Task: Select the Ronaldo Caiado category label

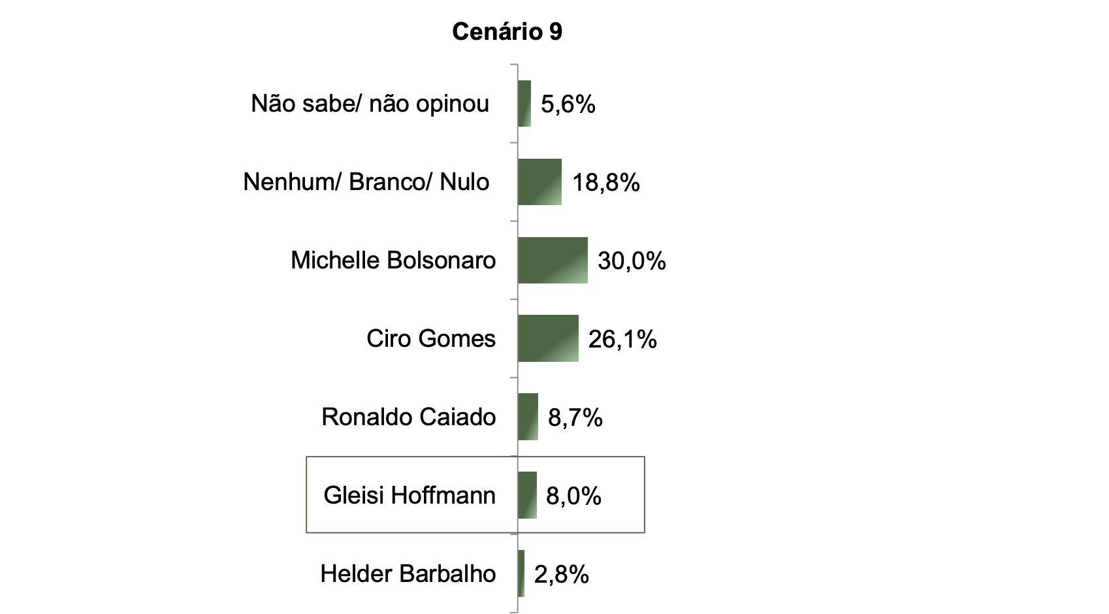Action: click(x=408, y=417)
